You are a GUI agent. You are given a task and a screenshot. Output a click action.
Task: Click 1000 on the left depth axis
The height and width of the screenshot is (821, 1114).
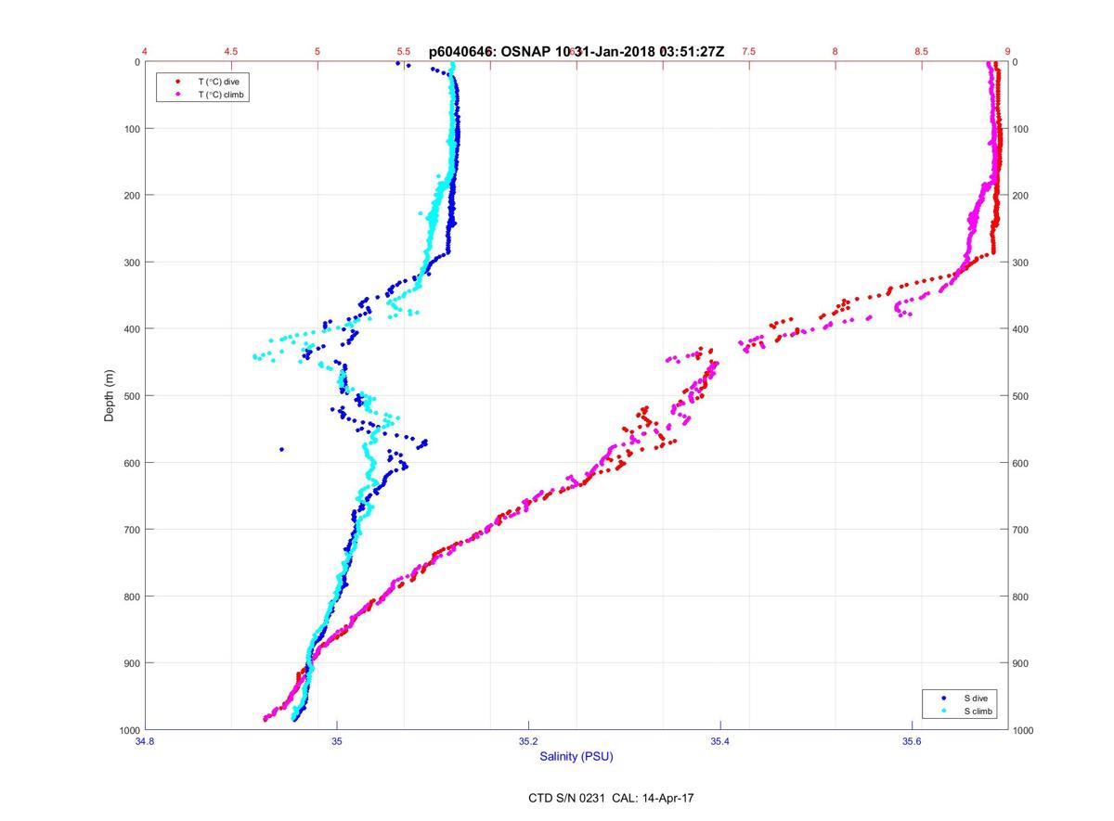coord(129,730)
